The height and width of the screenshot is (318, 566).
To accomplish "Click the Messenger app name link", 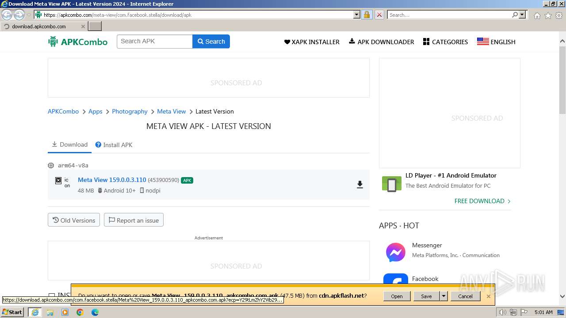I will 427,245.
